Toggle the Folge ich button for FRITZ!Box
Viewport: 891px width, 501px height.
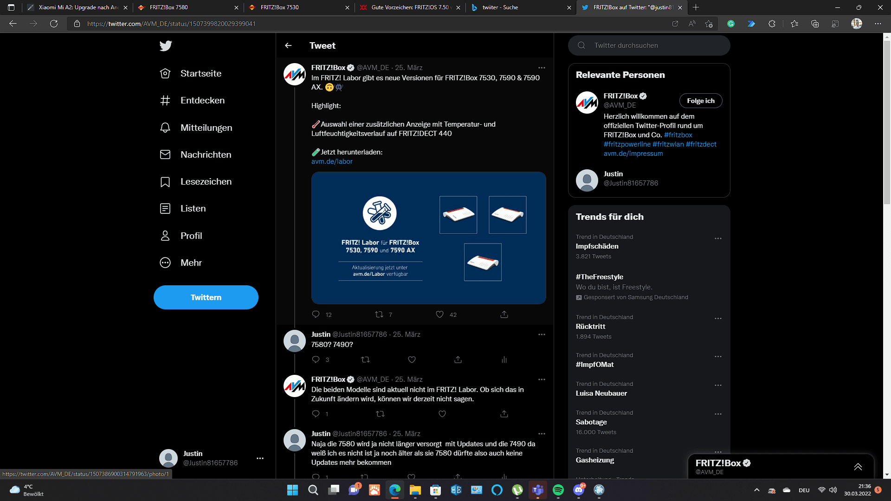tap(701, 101)
